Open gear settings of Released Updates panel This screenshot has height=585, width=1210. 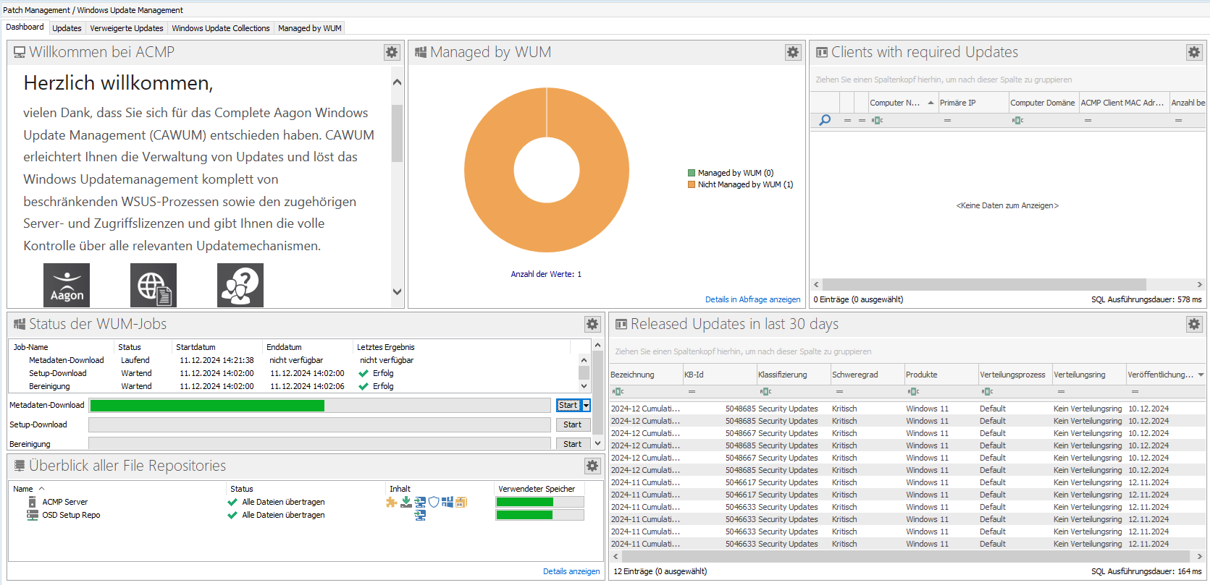[1194, 324]
